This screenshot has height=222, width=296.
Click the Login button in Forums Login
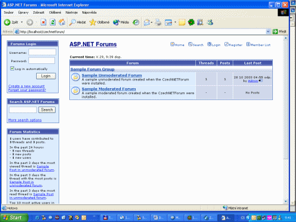click(x=46, y=76)
